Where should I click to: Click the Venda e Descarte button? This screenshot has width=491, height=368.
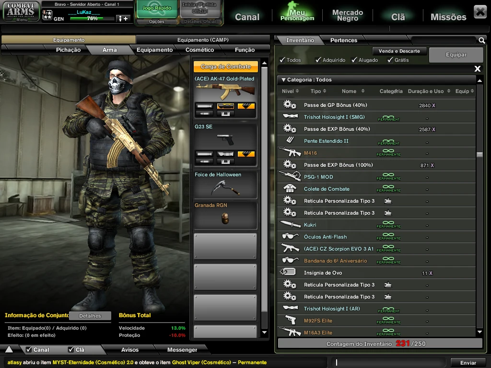click(399, 51)
